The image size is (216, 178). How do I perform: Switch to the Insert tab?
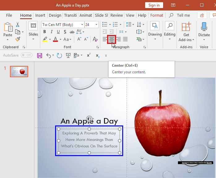point(40,15)
